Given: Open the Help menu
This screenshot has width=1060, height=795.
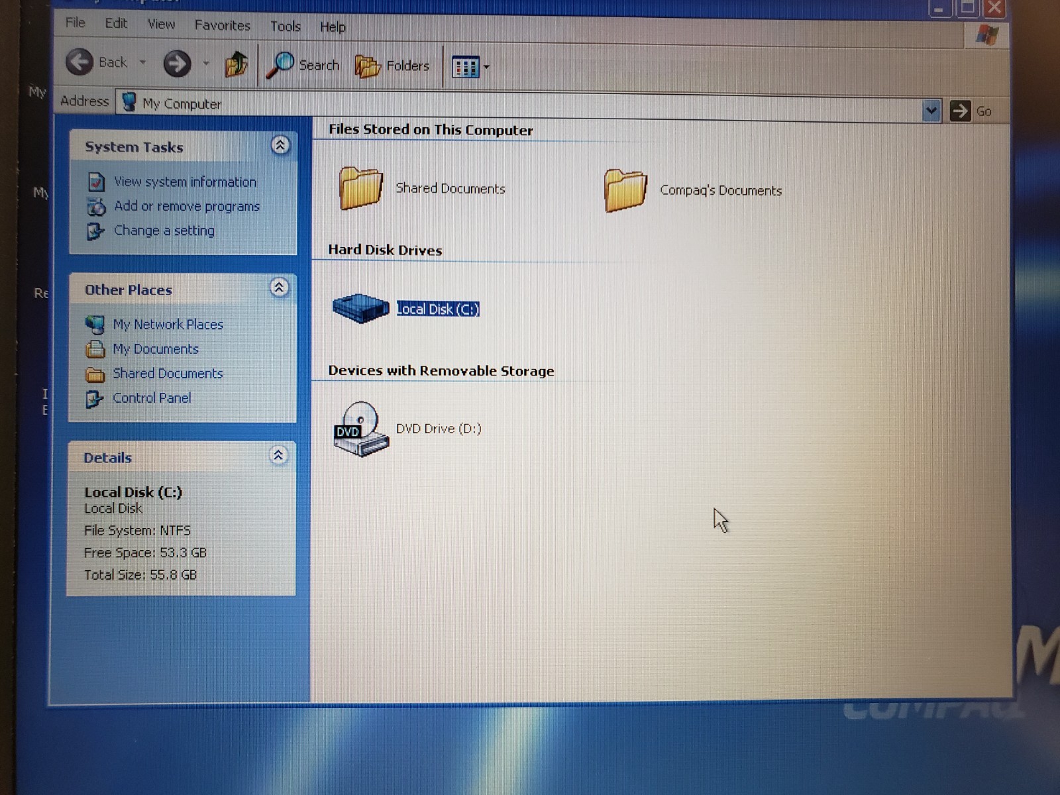Looking at the screenshot, I should point(333,26).
